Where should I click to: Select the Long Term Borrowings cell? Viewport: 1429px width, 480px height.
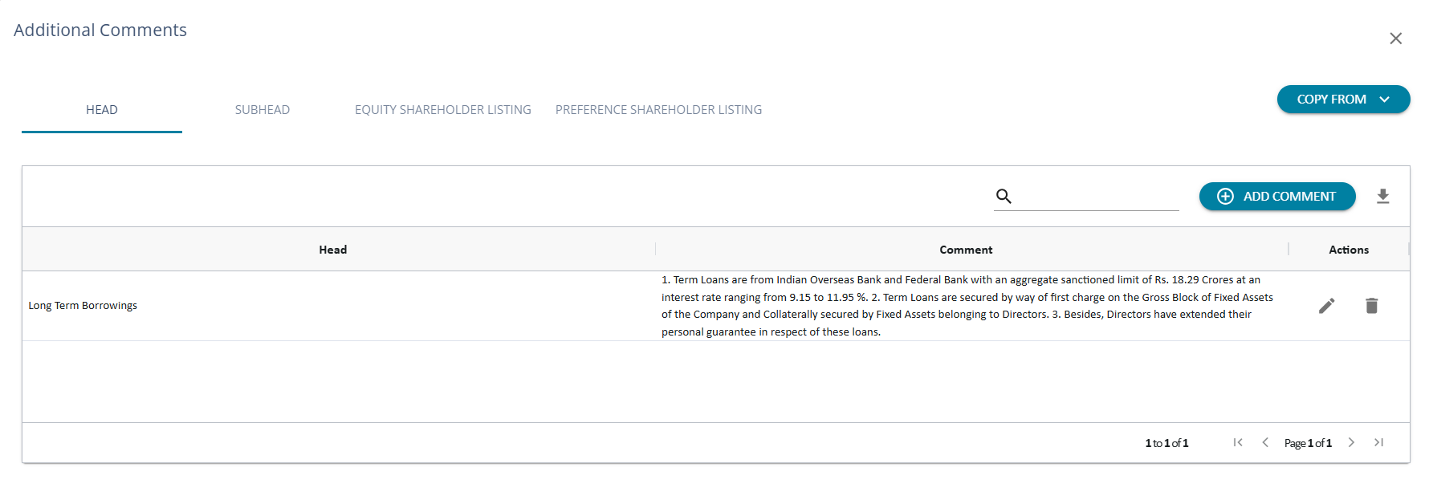tap(83, 306)
